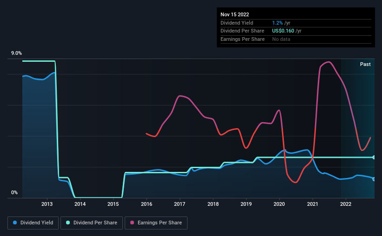
Task: Toggle the Dividend Per Share legend button
Action: [92, 223]
